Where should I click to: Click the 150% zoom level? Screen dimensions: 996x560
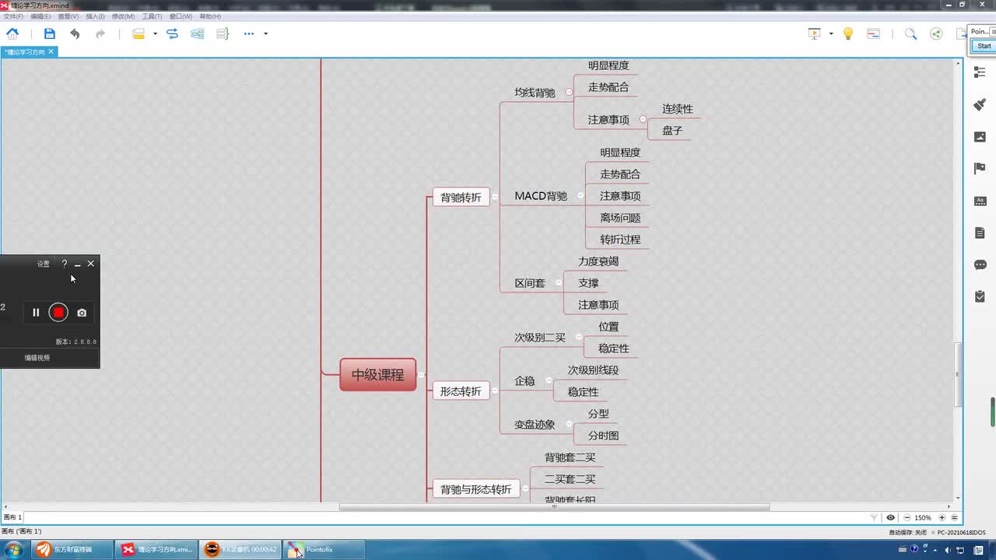923,517
